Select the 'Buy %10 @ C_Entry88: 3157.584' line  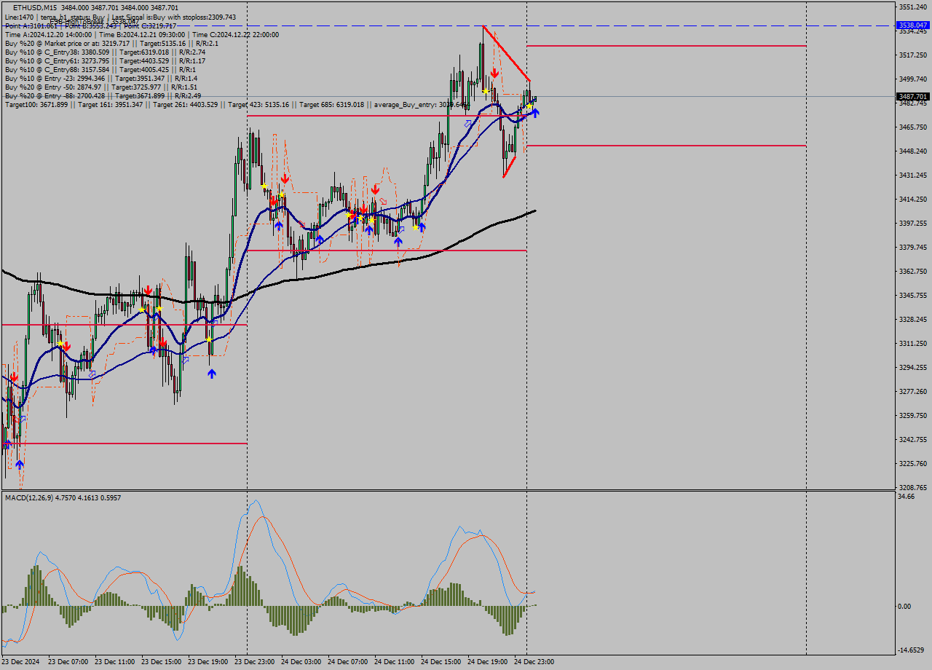100,69
